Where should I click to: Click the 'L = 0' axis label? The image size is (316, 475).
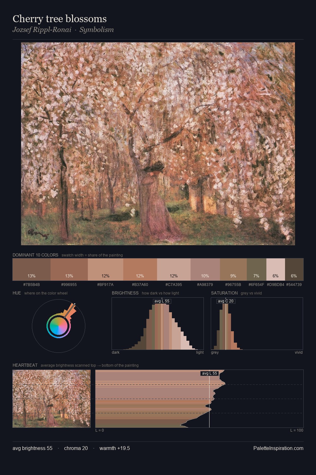pos(100,430)
